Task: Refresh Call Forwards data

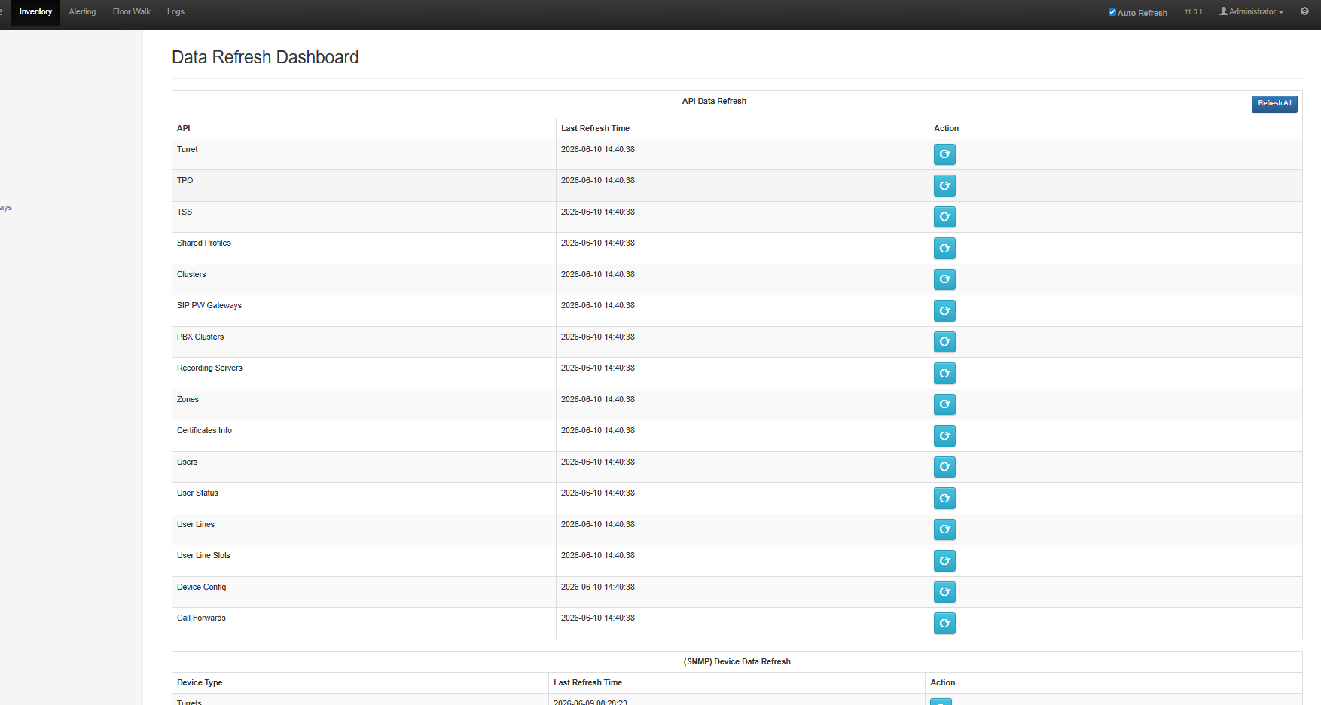Action: 944,624
